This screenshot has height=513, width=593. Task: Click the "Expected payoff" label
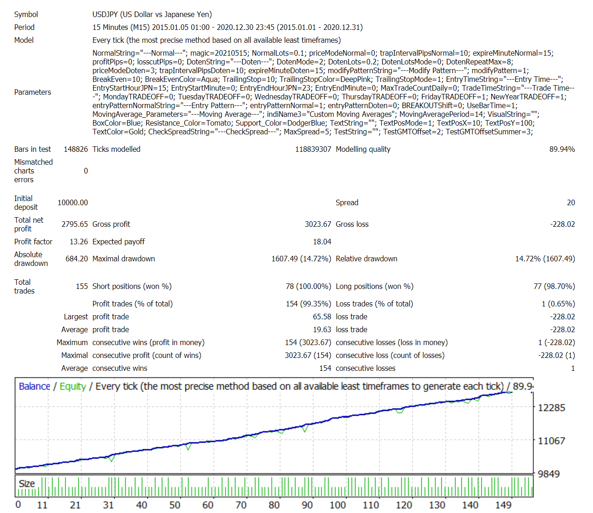tap(119, 242)
